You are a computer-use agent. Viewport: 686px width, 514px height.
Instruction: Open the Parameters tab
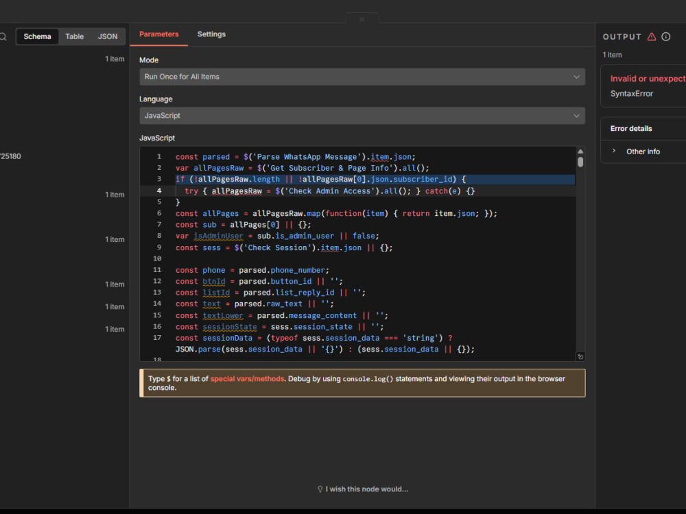(159, 34)
